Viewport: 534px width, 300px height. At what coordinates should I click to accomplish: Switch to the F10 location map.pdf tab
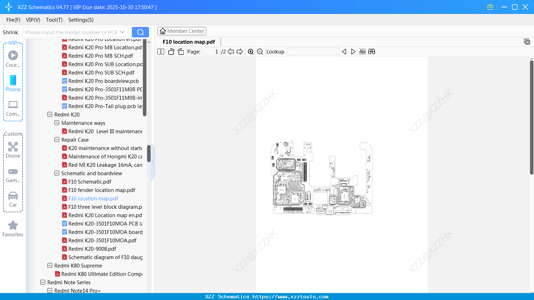tap(188, 42)
